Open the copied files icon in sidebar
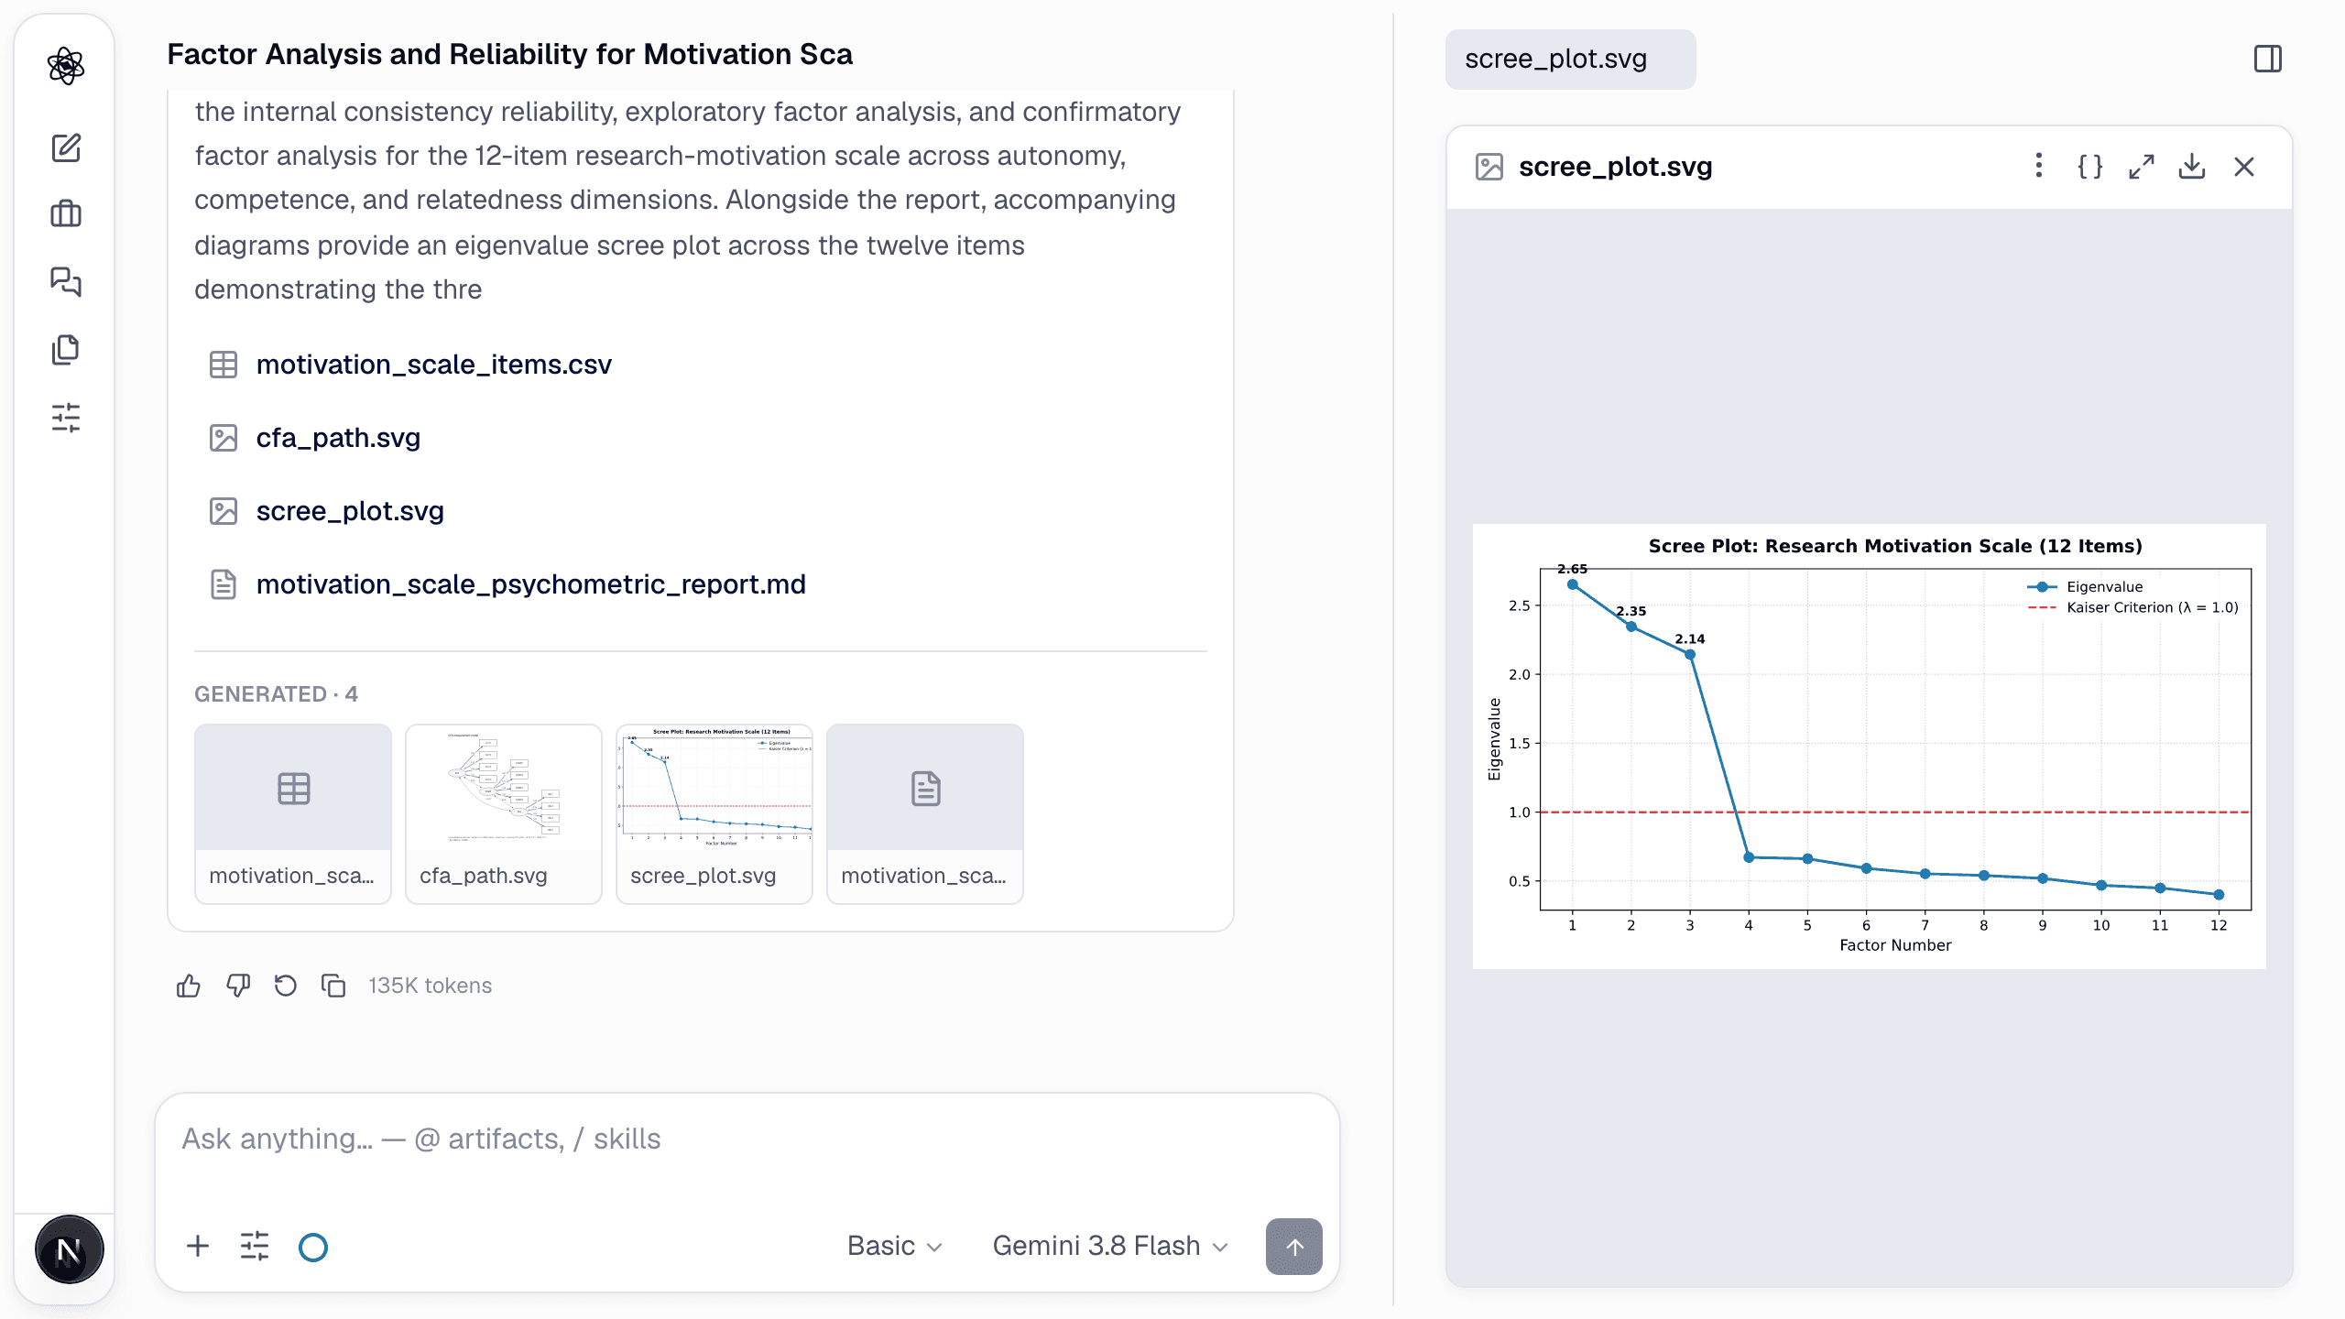This screenshot has width=2345, height=1319. pos(66,349)
